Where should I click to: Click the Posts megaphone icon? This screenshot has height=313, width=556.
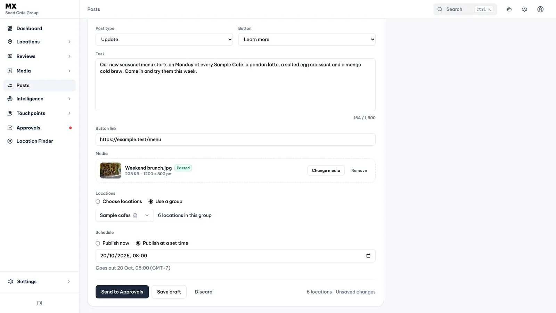(10, 86)
